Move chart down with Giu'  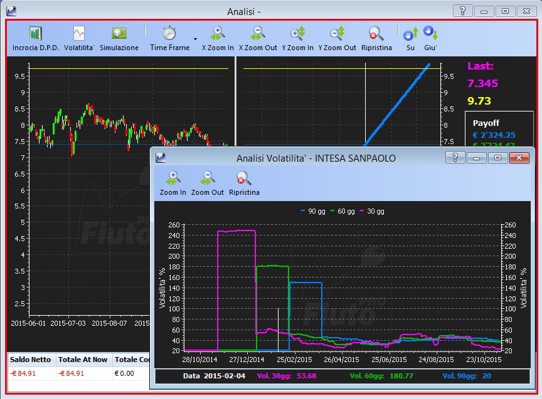coord(430,38)
